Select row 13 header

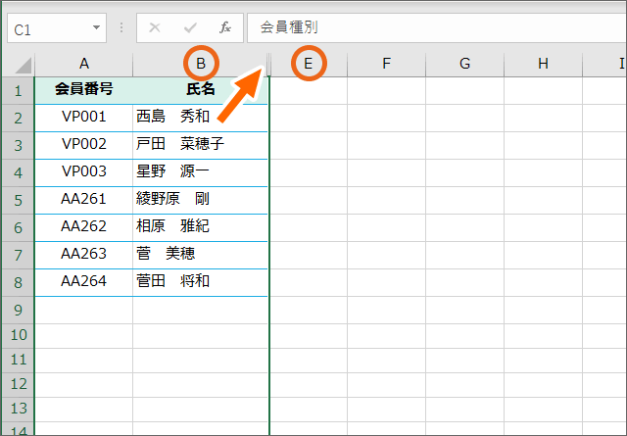19,410
